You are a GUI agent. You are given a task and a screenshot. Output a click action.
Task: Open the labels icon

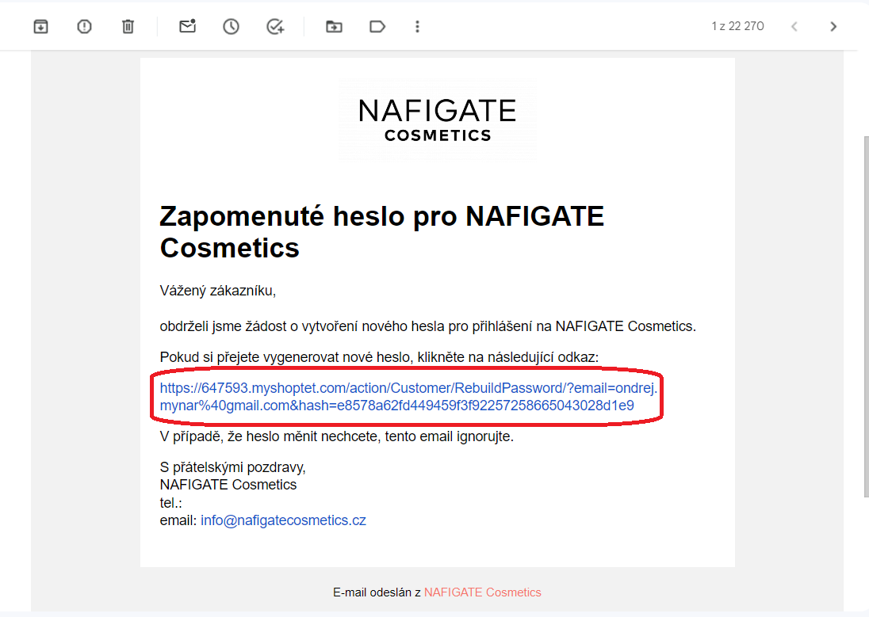[x=377, y=26]
